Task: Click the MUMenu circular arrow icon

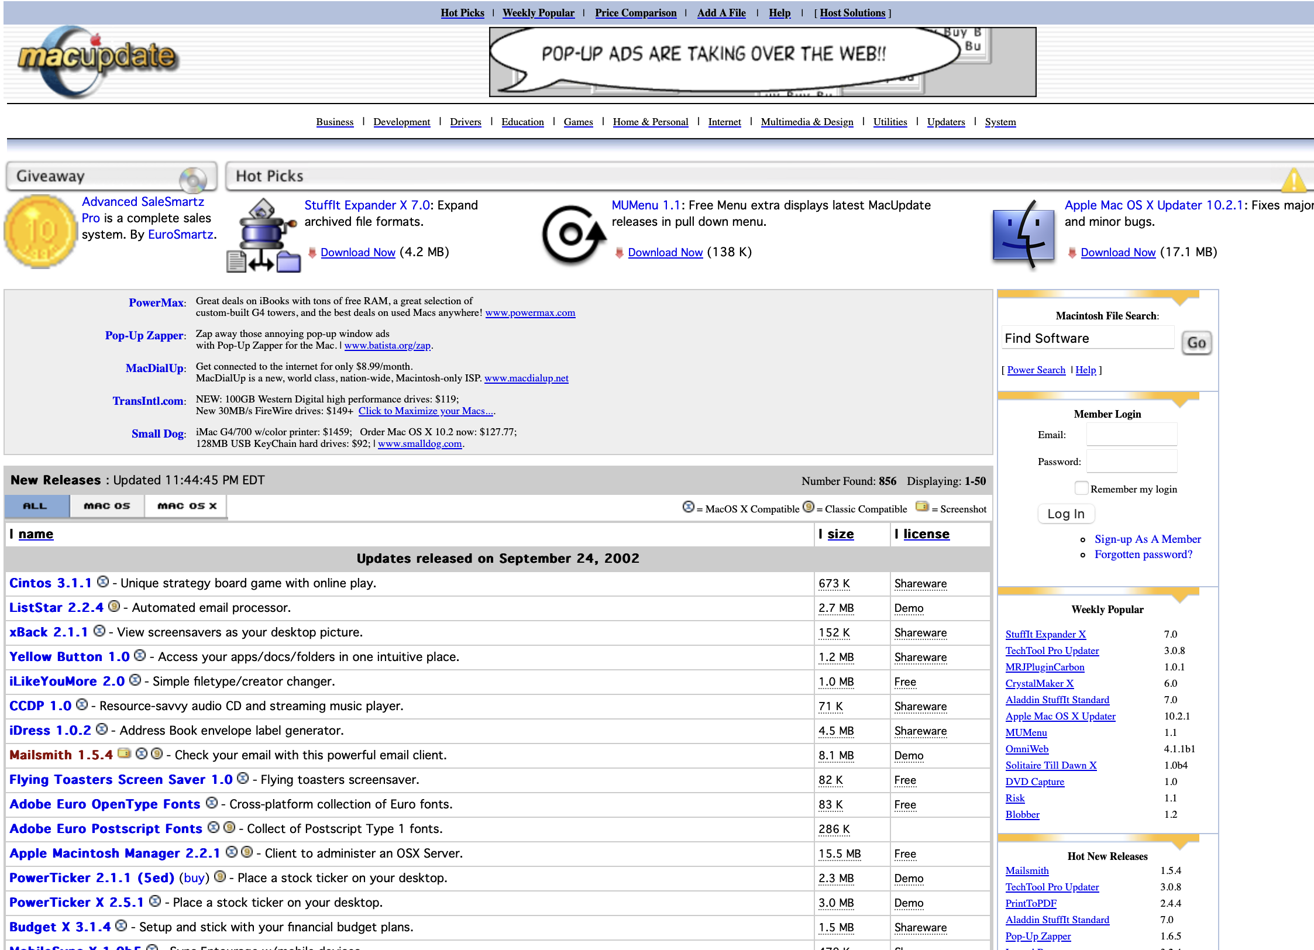Action: (572, 235)
